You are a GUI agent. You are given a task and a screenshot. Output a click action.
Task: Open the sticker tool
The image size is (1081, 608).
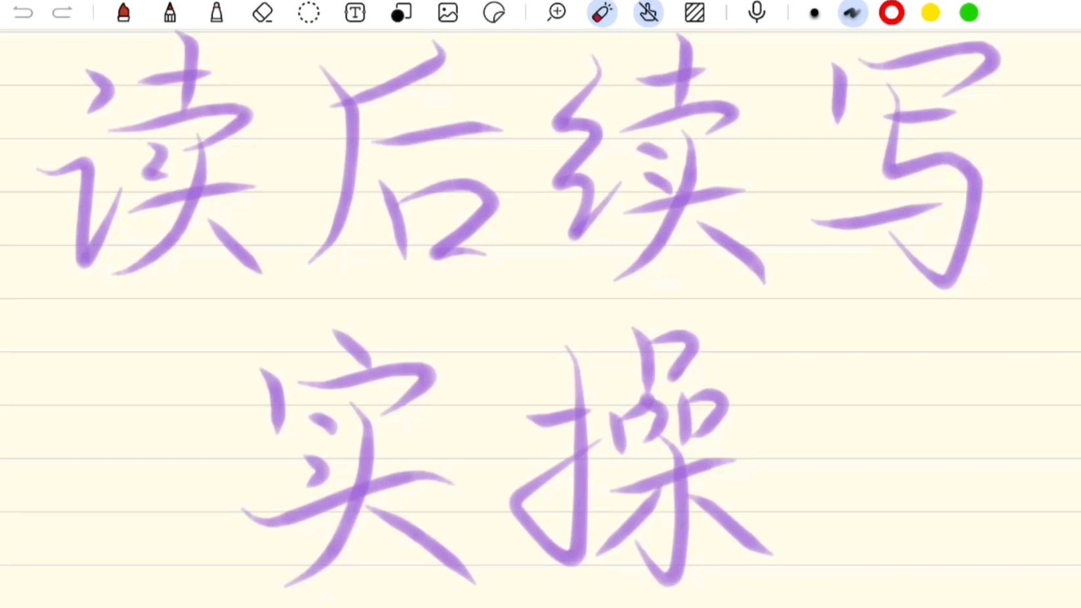click(494, 12)
